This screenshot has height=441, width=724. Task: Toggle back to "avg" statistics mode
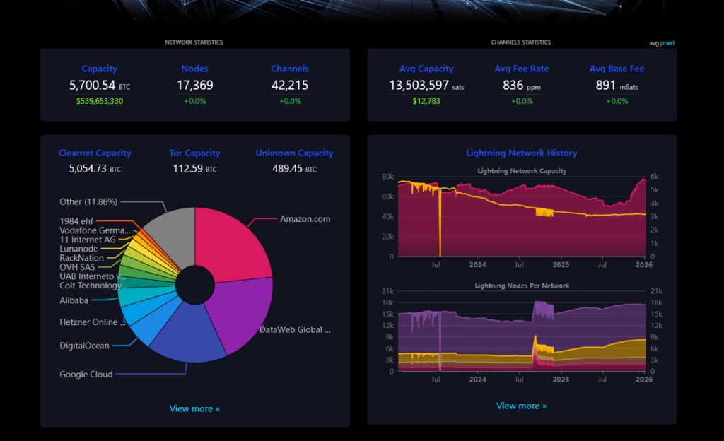pos(653,43)
